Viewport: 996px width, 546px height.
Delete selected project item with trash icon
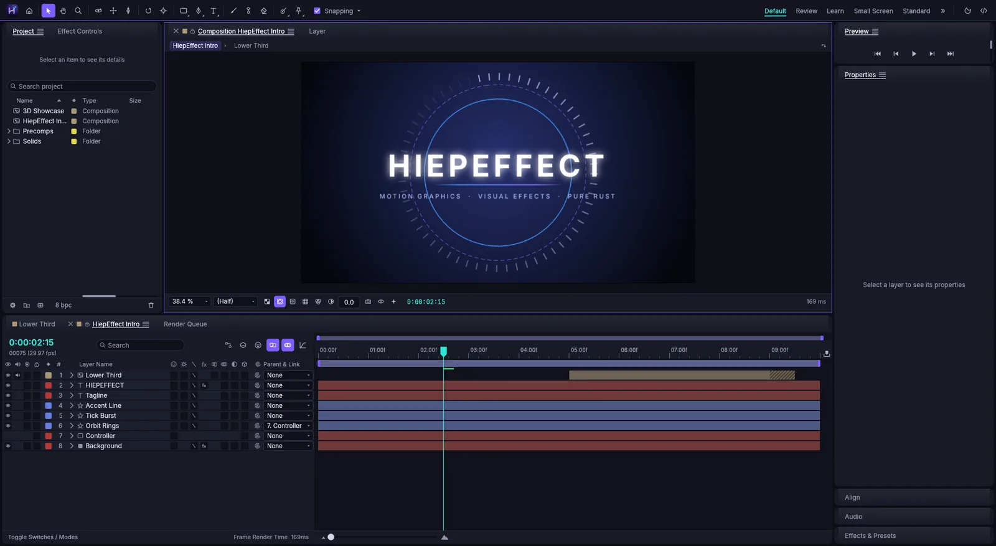(x=151, y=305)
